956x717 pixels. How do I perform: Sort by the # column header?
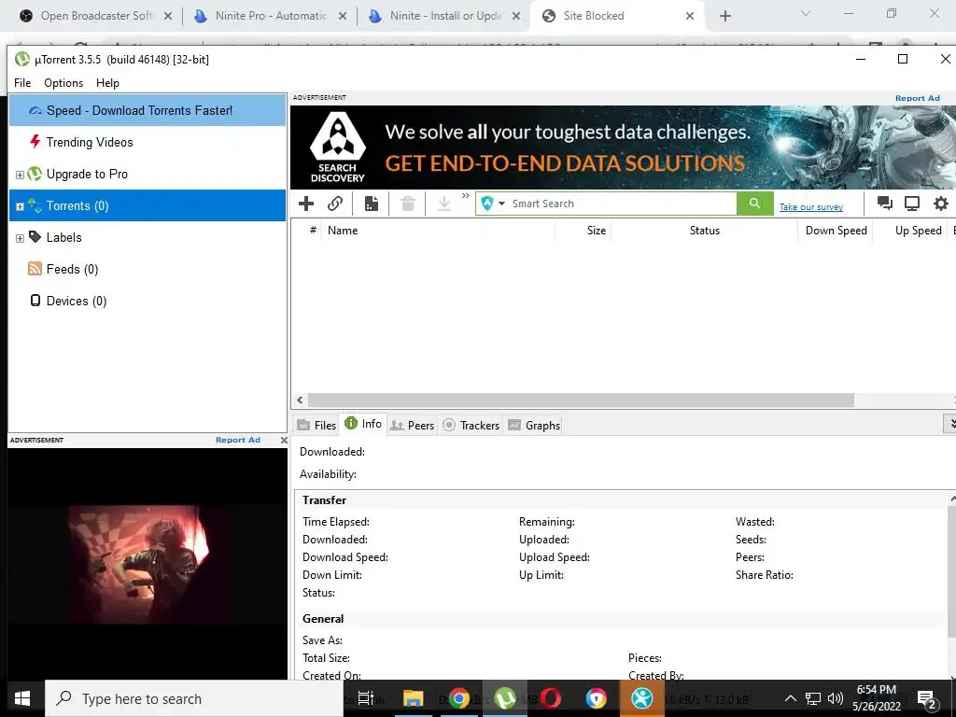coord(312,231)
